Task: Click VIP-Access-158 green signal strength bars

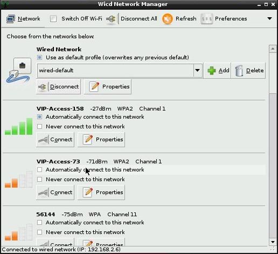Action: tap(18, 126)
